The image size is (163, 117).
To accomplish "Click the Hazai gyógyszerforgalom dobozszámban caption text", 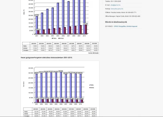I will (47, 58).
